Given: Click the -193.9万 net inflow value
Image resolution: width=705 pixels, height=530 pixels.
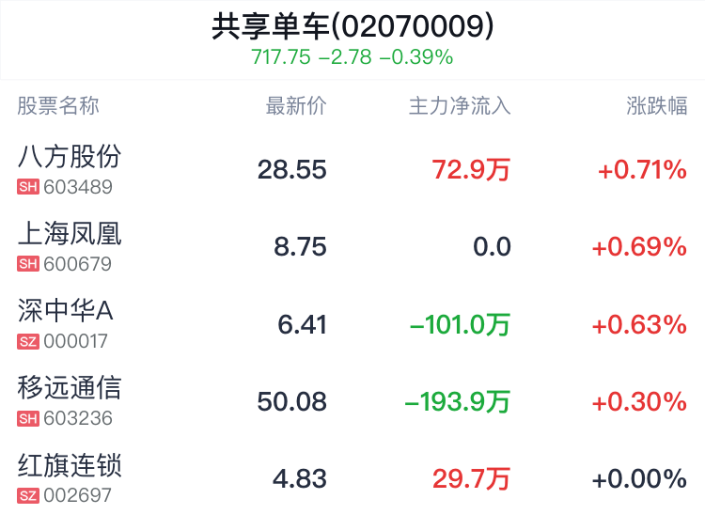Looking at the screenshot, I should coord(457,402).
